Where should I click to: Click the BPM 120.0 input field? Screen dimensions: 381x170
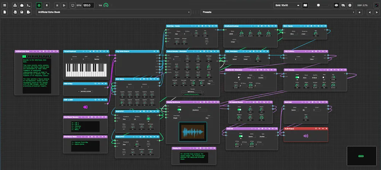tap(88, 5)
